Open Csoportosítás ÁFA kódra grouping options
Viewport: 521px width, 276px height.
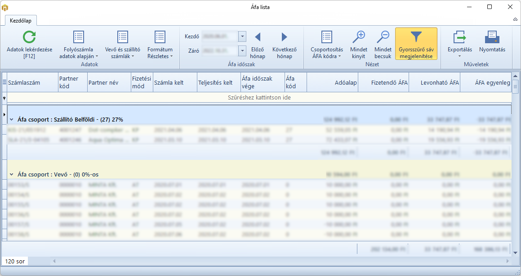click(x=327, y=45)
